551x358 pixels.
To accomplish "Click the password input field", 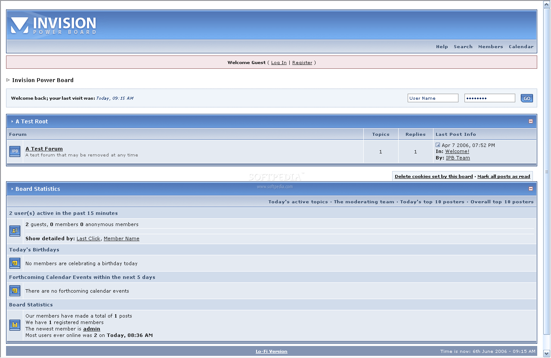I will [490, 98].
